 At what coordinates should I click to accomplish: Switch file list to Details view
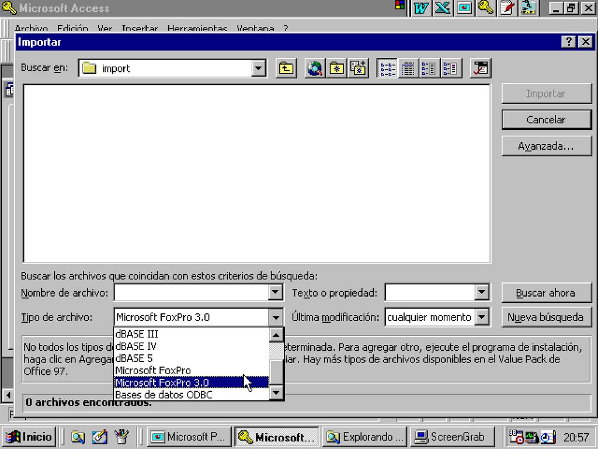click(408, 68)
